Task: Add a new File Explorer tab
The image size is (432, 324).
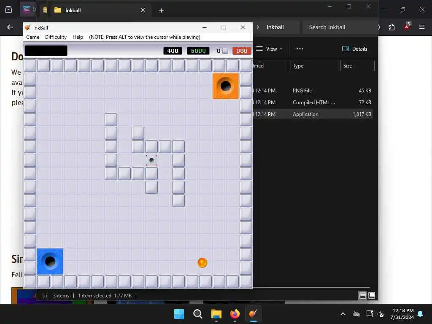Action: pyautogui.click(x=162, y=11)
